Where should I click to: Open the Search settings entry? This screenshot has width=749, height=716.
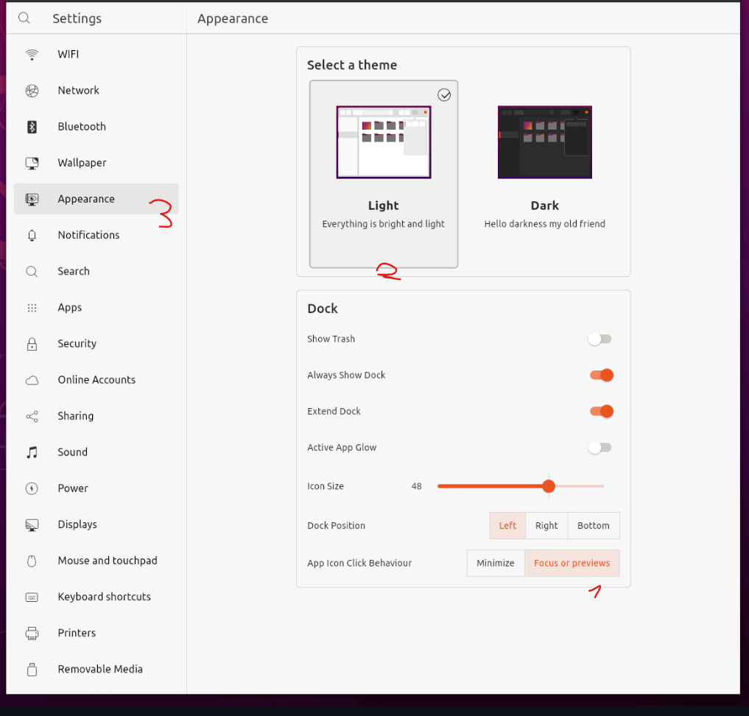96,272
